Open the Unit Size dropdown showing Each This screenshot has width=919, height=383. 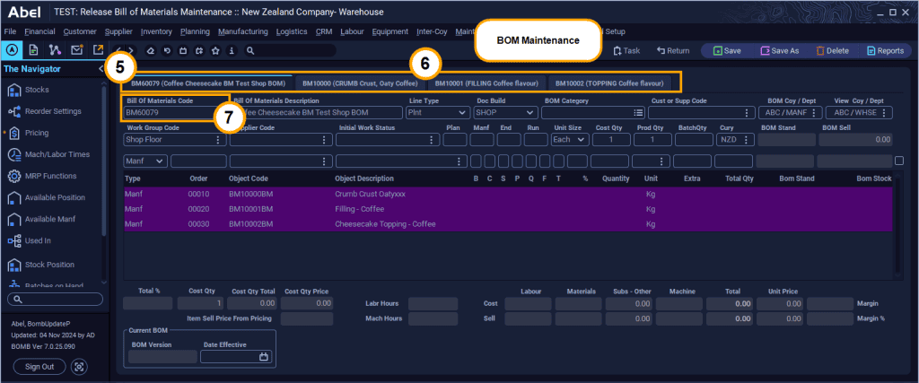tap(569, 140)
